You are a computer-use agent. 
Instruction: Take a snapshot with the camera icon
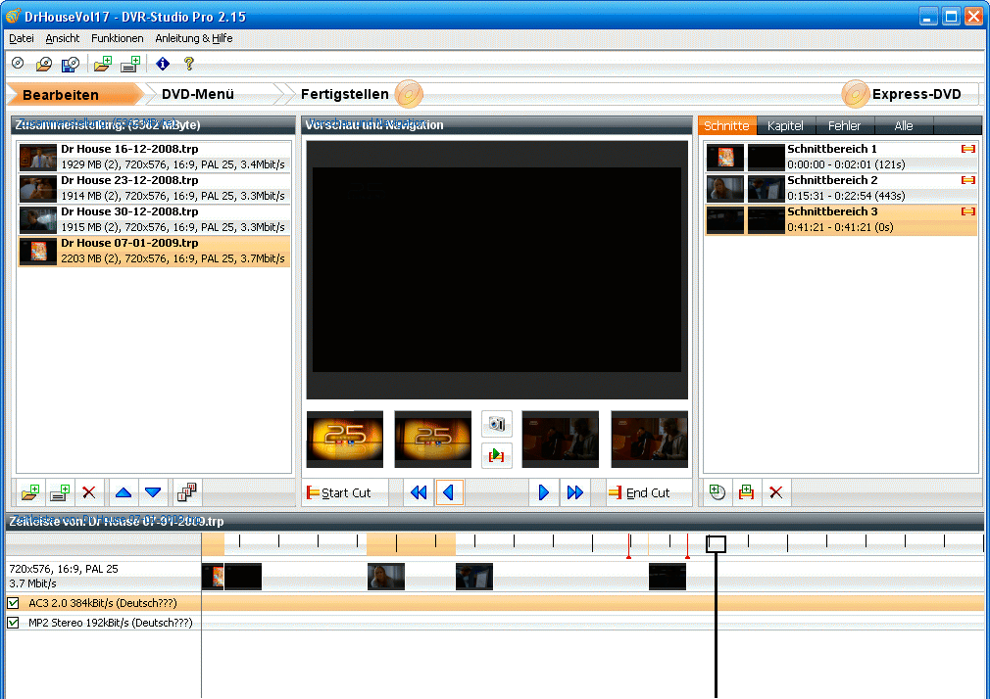pyautogui.click(x=497, y=424)
